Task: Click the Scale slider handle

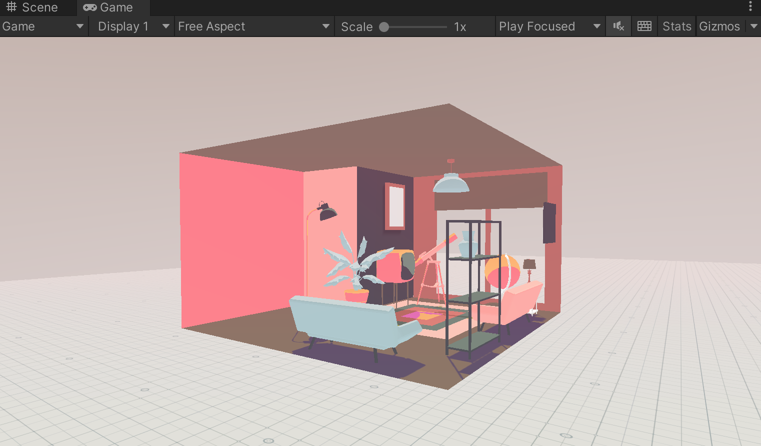Action: click(x=384, y=27)
